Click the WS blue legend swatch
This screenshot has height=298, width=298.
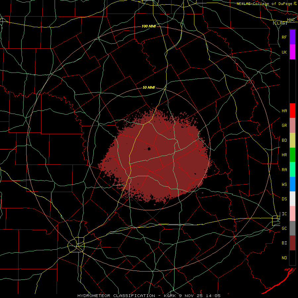point(292,184)
